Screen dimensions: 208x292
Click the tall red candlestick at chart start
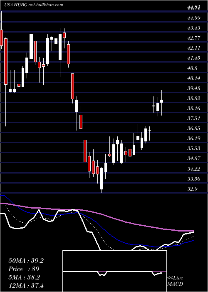[6, 61]
